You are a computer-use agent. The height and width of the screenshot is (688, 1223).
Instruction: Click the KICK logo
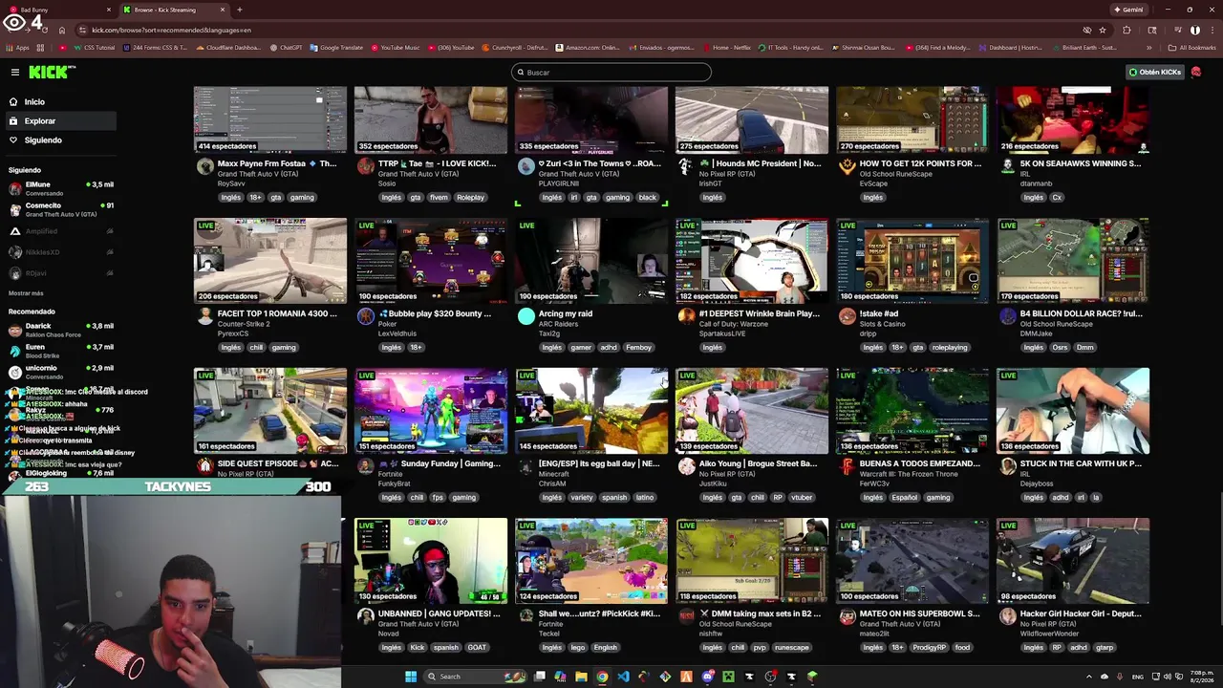51,72
